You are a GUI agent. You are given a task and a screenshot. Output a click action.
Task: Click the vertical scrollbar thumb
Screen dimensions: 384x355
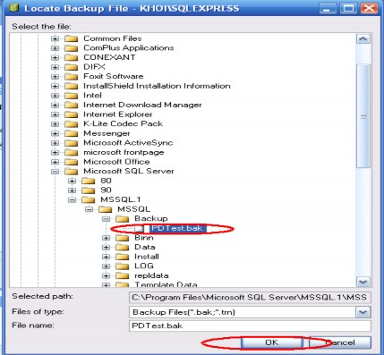point(363,116)
